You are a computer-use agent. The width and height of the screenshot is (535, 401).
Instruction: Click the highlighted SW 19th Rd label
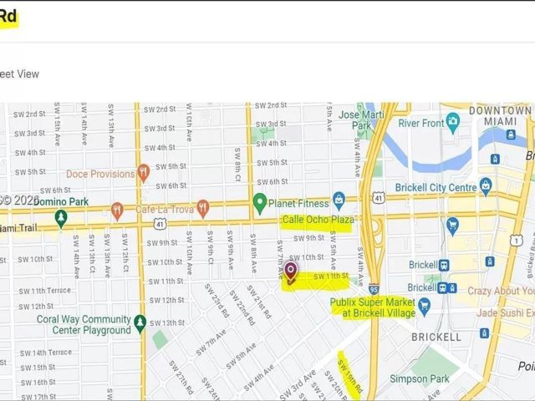click(x=349, y=377)
